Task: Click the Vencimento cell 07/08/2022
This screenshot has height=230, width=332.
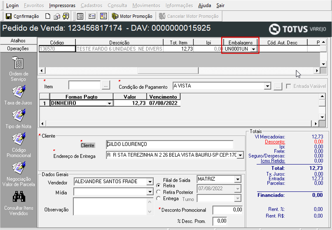Action: click(x=163, y=103)
